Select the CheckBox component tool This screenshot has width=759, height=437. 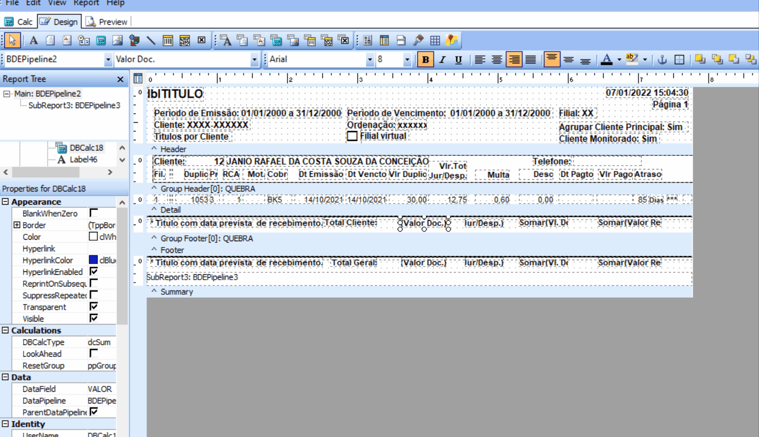point(201,40)
